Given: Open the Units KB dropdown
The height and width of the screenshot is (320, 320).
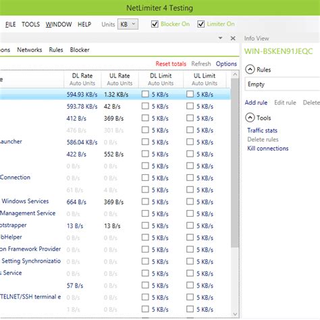Looking at the screenshot, I should pyautogui.click(x=128, y=24).
